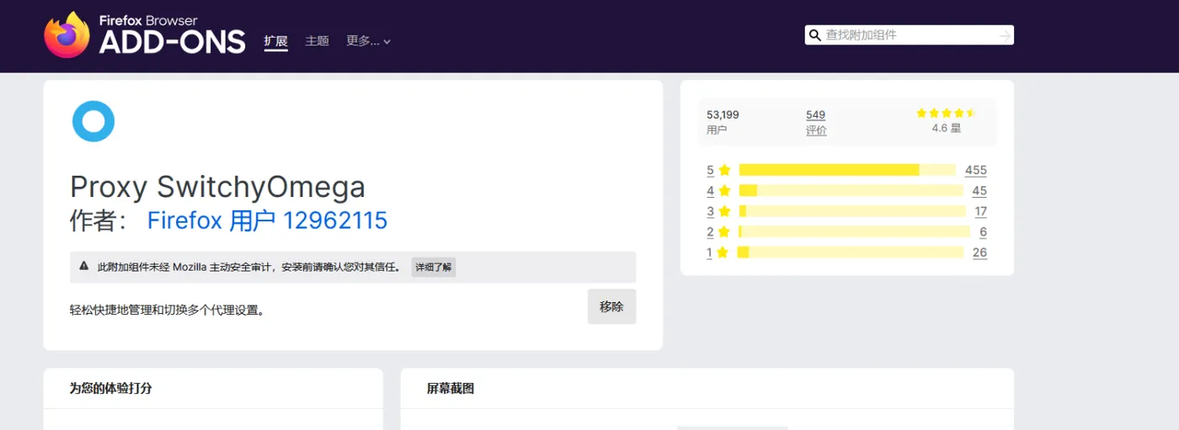The width and height of the screenshot is (1179, 430).
Task: Click the star icon beside rating 2
Action: pos(724,232)
